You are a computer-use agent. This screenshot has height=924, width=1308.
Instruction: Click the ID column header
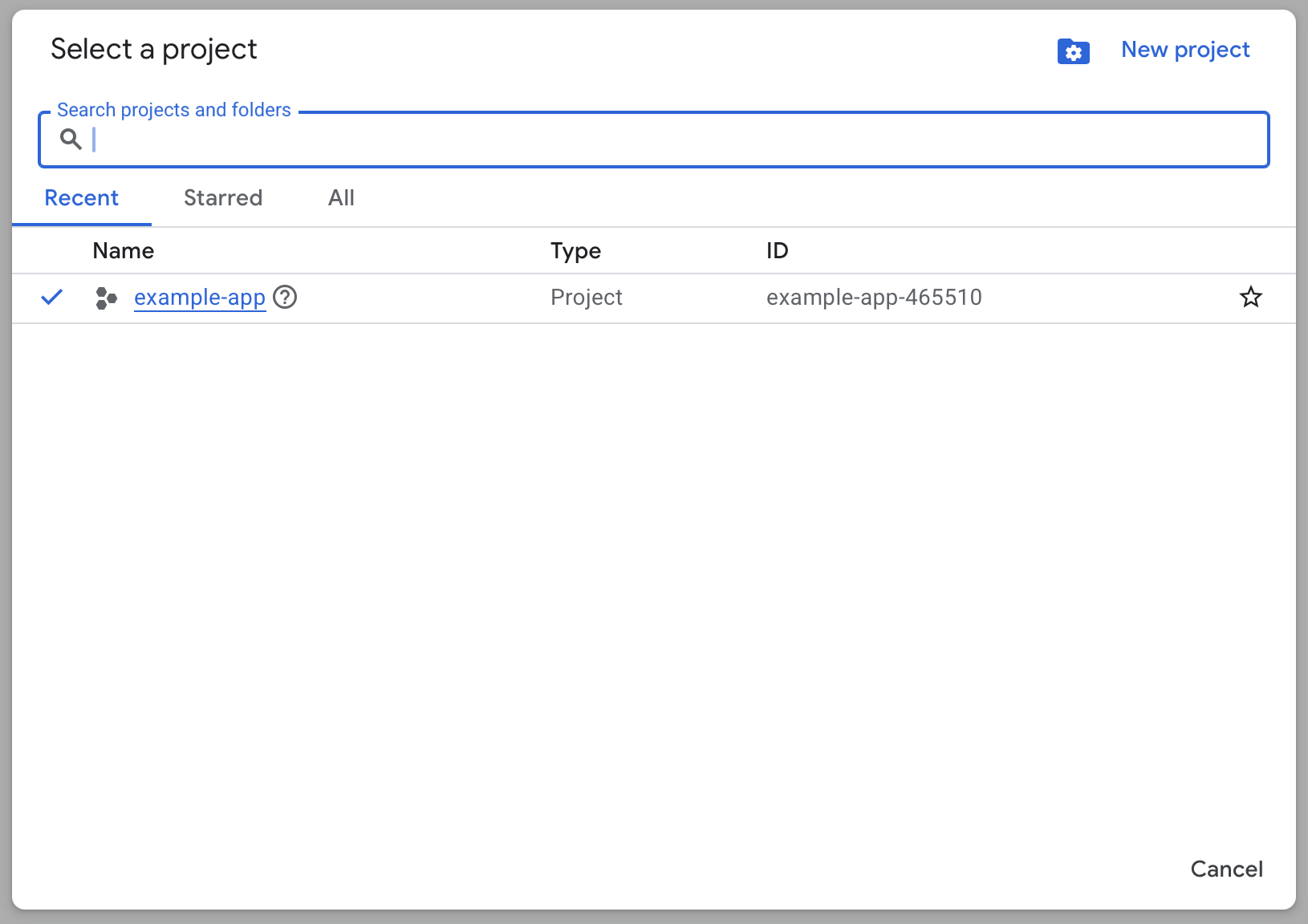coord(777,250)
